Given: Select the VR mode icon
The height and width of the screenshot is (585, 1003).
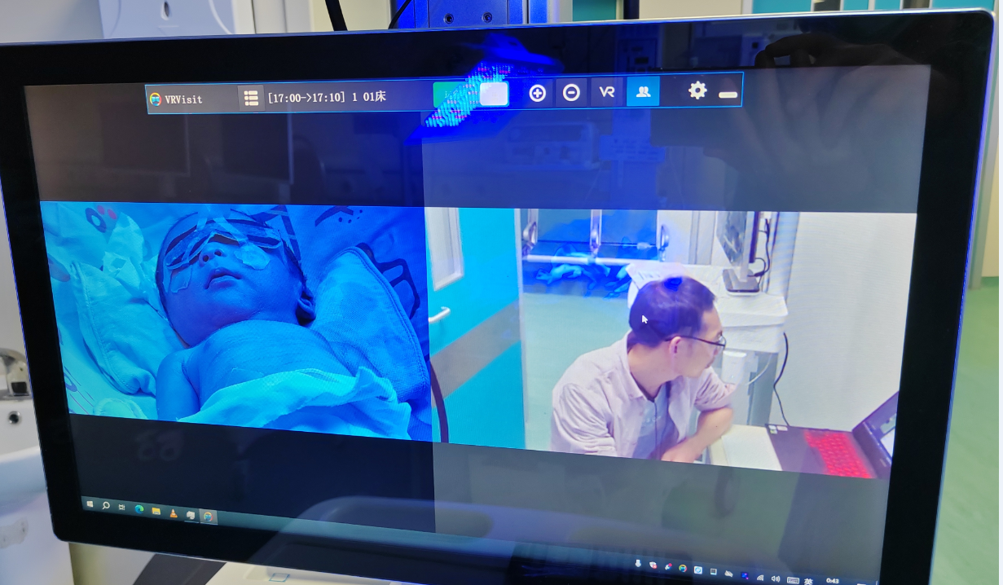Looking at the screenshot, I should tap(606, 93).
